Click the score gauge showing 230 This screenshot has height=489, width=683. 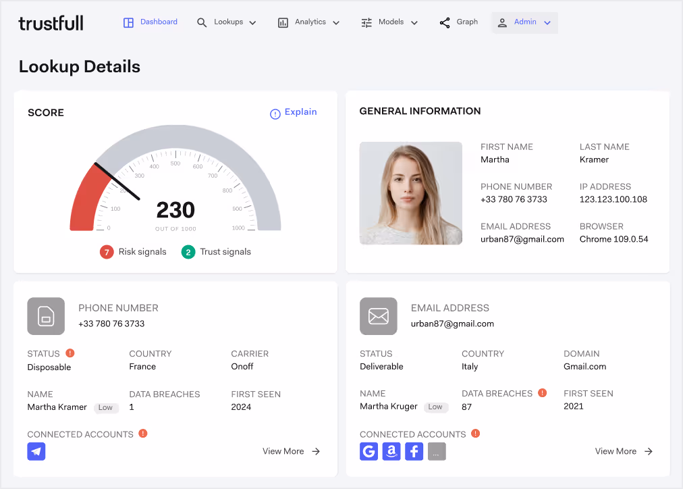pyautogui.click(x=175, y=209)
